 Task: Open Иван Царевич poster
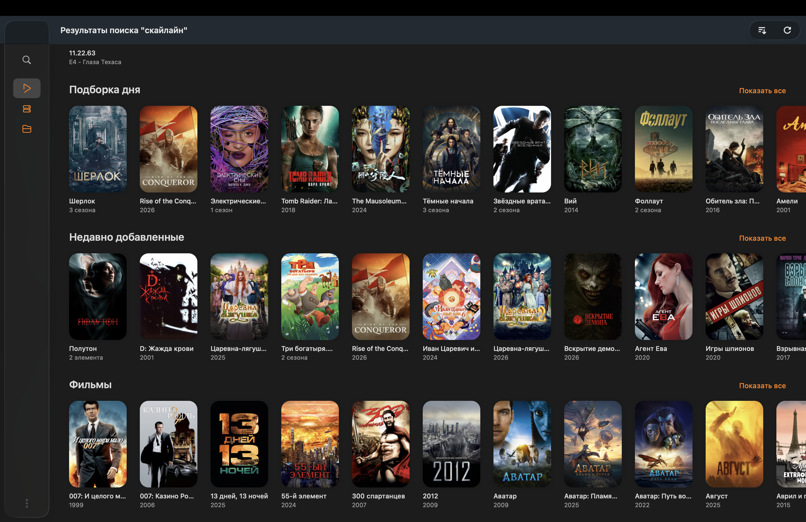452,297
